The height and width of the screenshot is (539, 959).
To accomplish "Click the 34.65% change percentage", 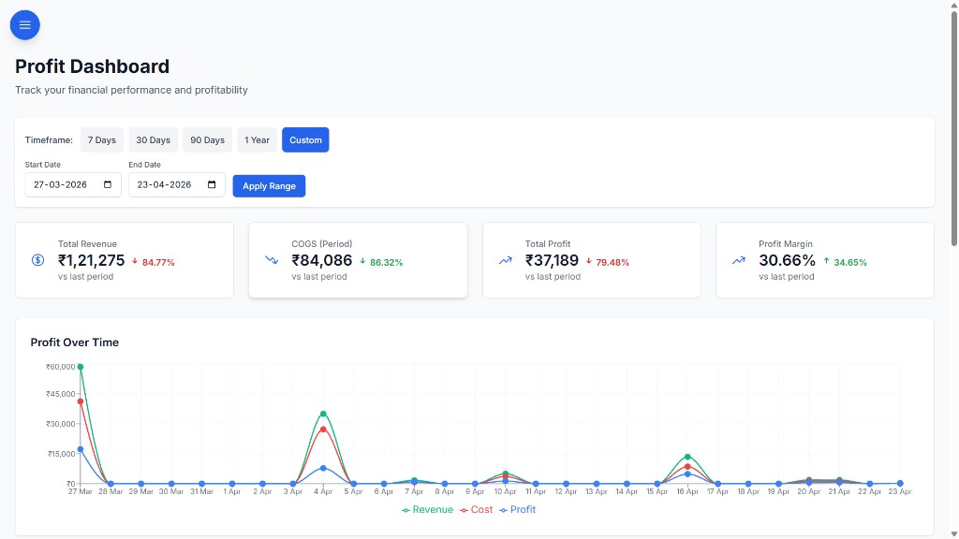I will [x=850, y=262].
